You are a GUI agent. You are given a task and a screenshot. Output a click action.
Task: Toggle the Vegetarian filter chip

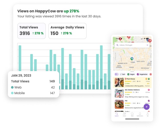pyautogui.click(x=142, y=74)
